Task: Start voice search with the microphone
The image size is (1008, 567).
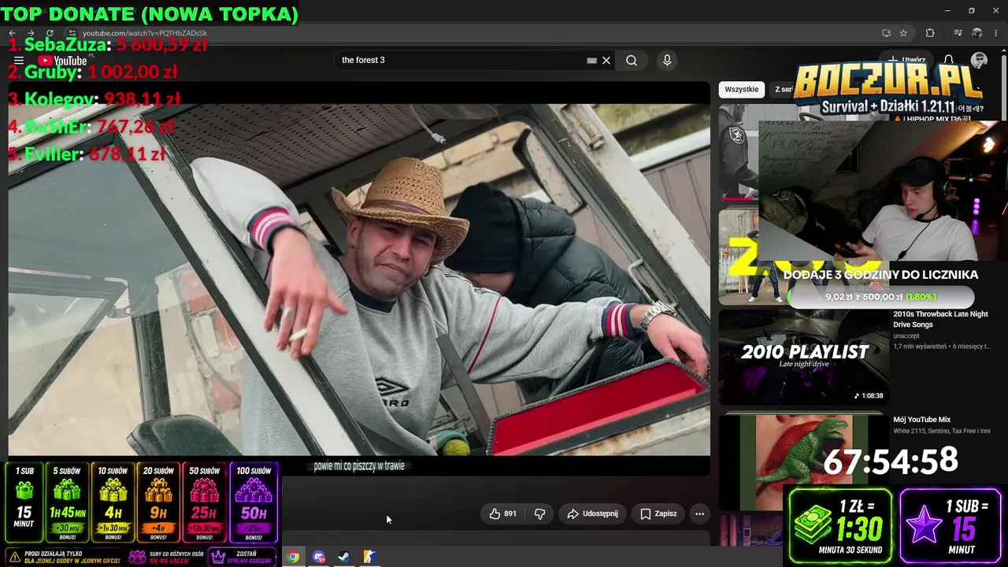Action: click(667, 61)
